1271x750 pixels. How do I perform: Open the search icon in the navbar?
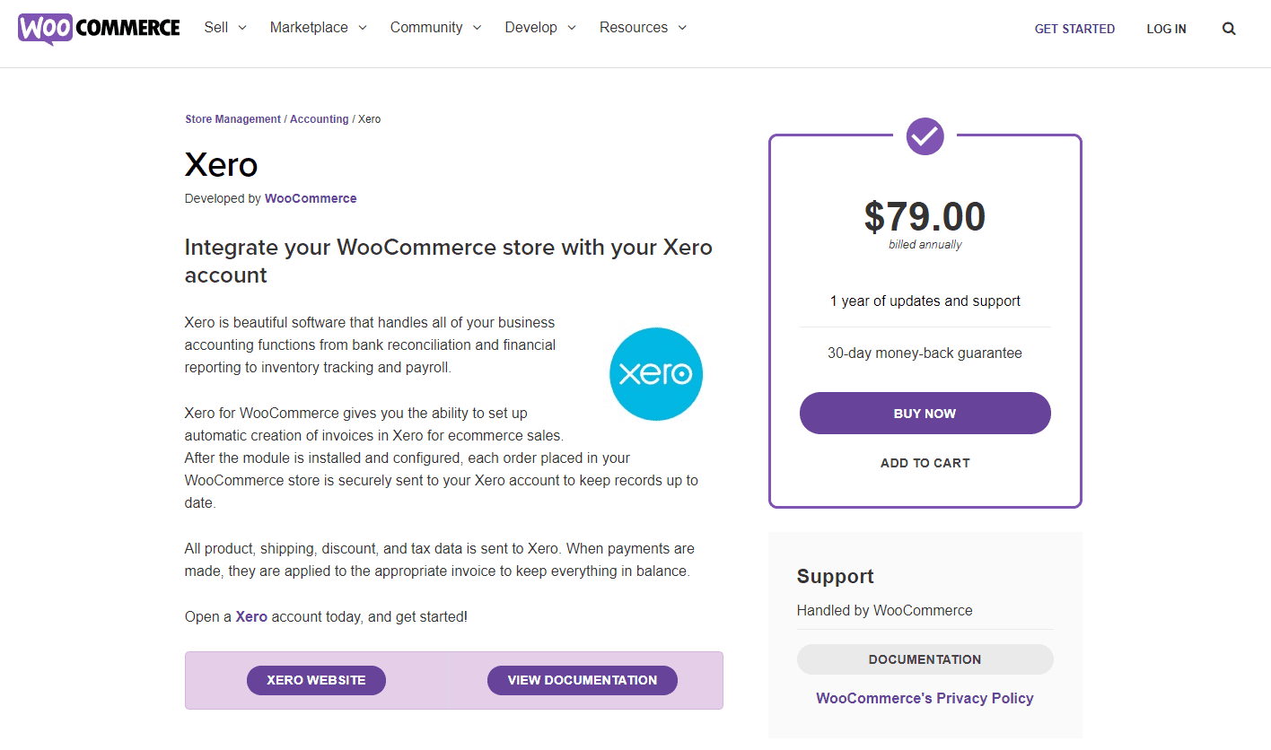point(1228,28)
